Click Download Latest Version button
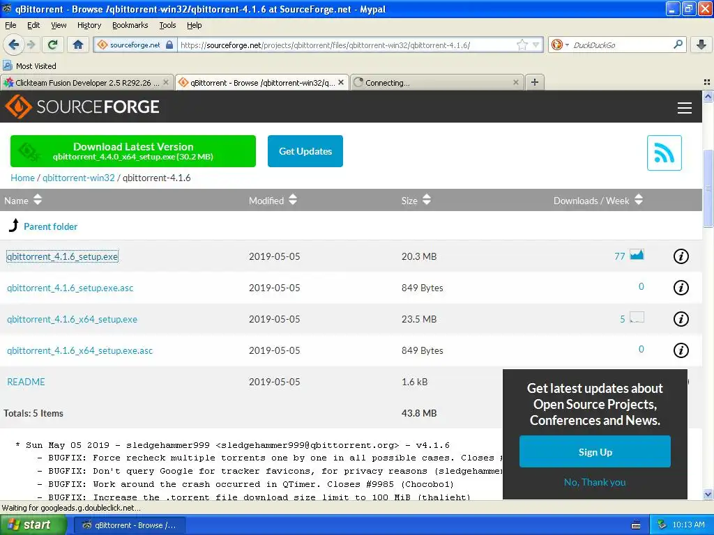Viewport: 714px width, 535px height. [133, 151]
